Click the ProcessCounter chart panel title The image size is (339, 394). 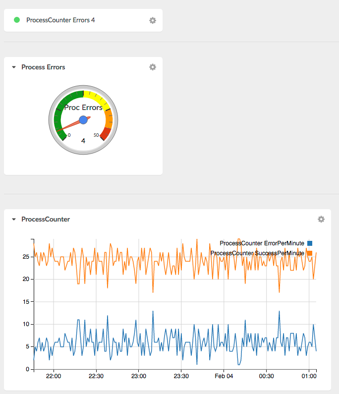(46, 219)
